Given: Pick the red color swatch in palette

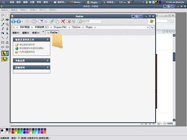Looking at the screenshot, I should click(13, 132).
